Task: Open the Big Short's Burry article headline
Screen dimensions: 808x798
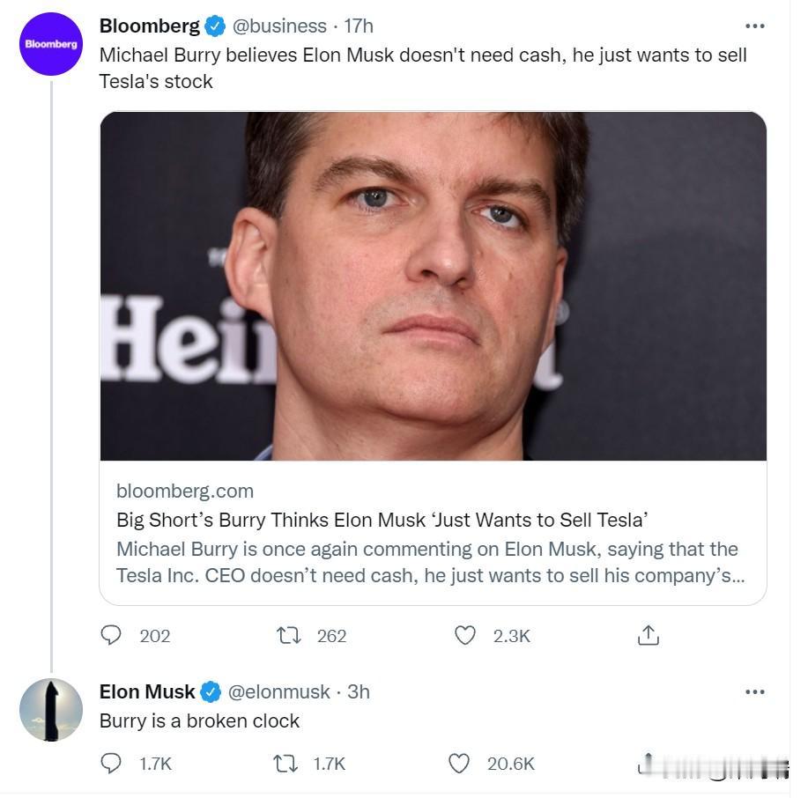Action: point(382,520)
